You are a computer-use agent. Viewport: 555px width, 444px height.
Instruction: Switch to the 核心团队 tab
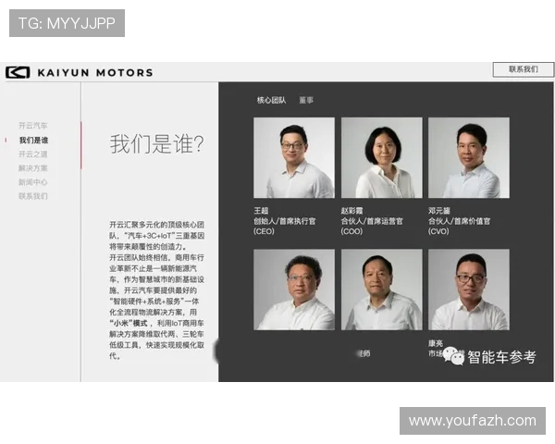[271, 100]
